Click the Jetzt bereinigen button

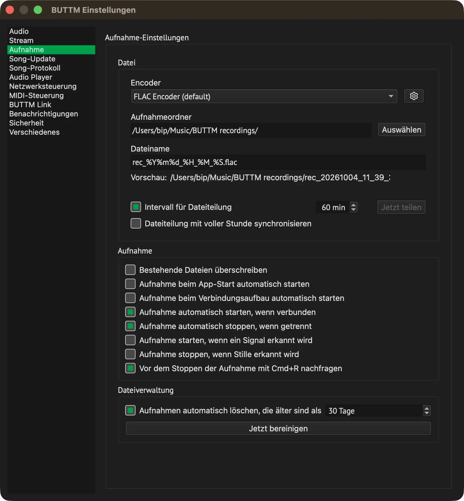278,428
